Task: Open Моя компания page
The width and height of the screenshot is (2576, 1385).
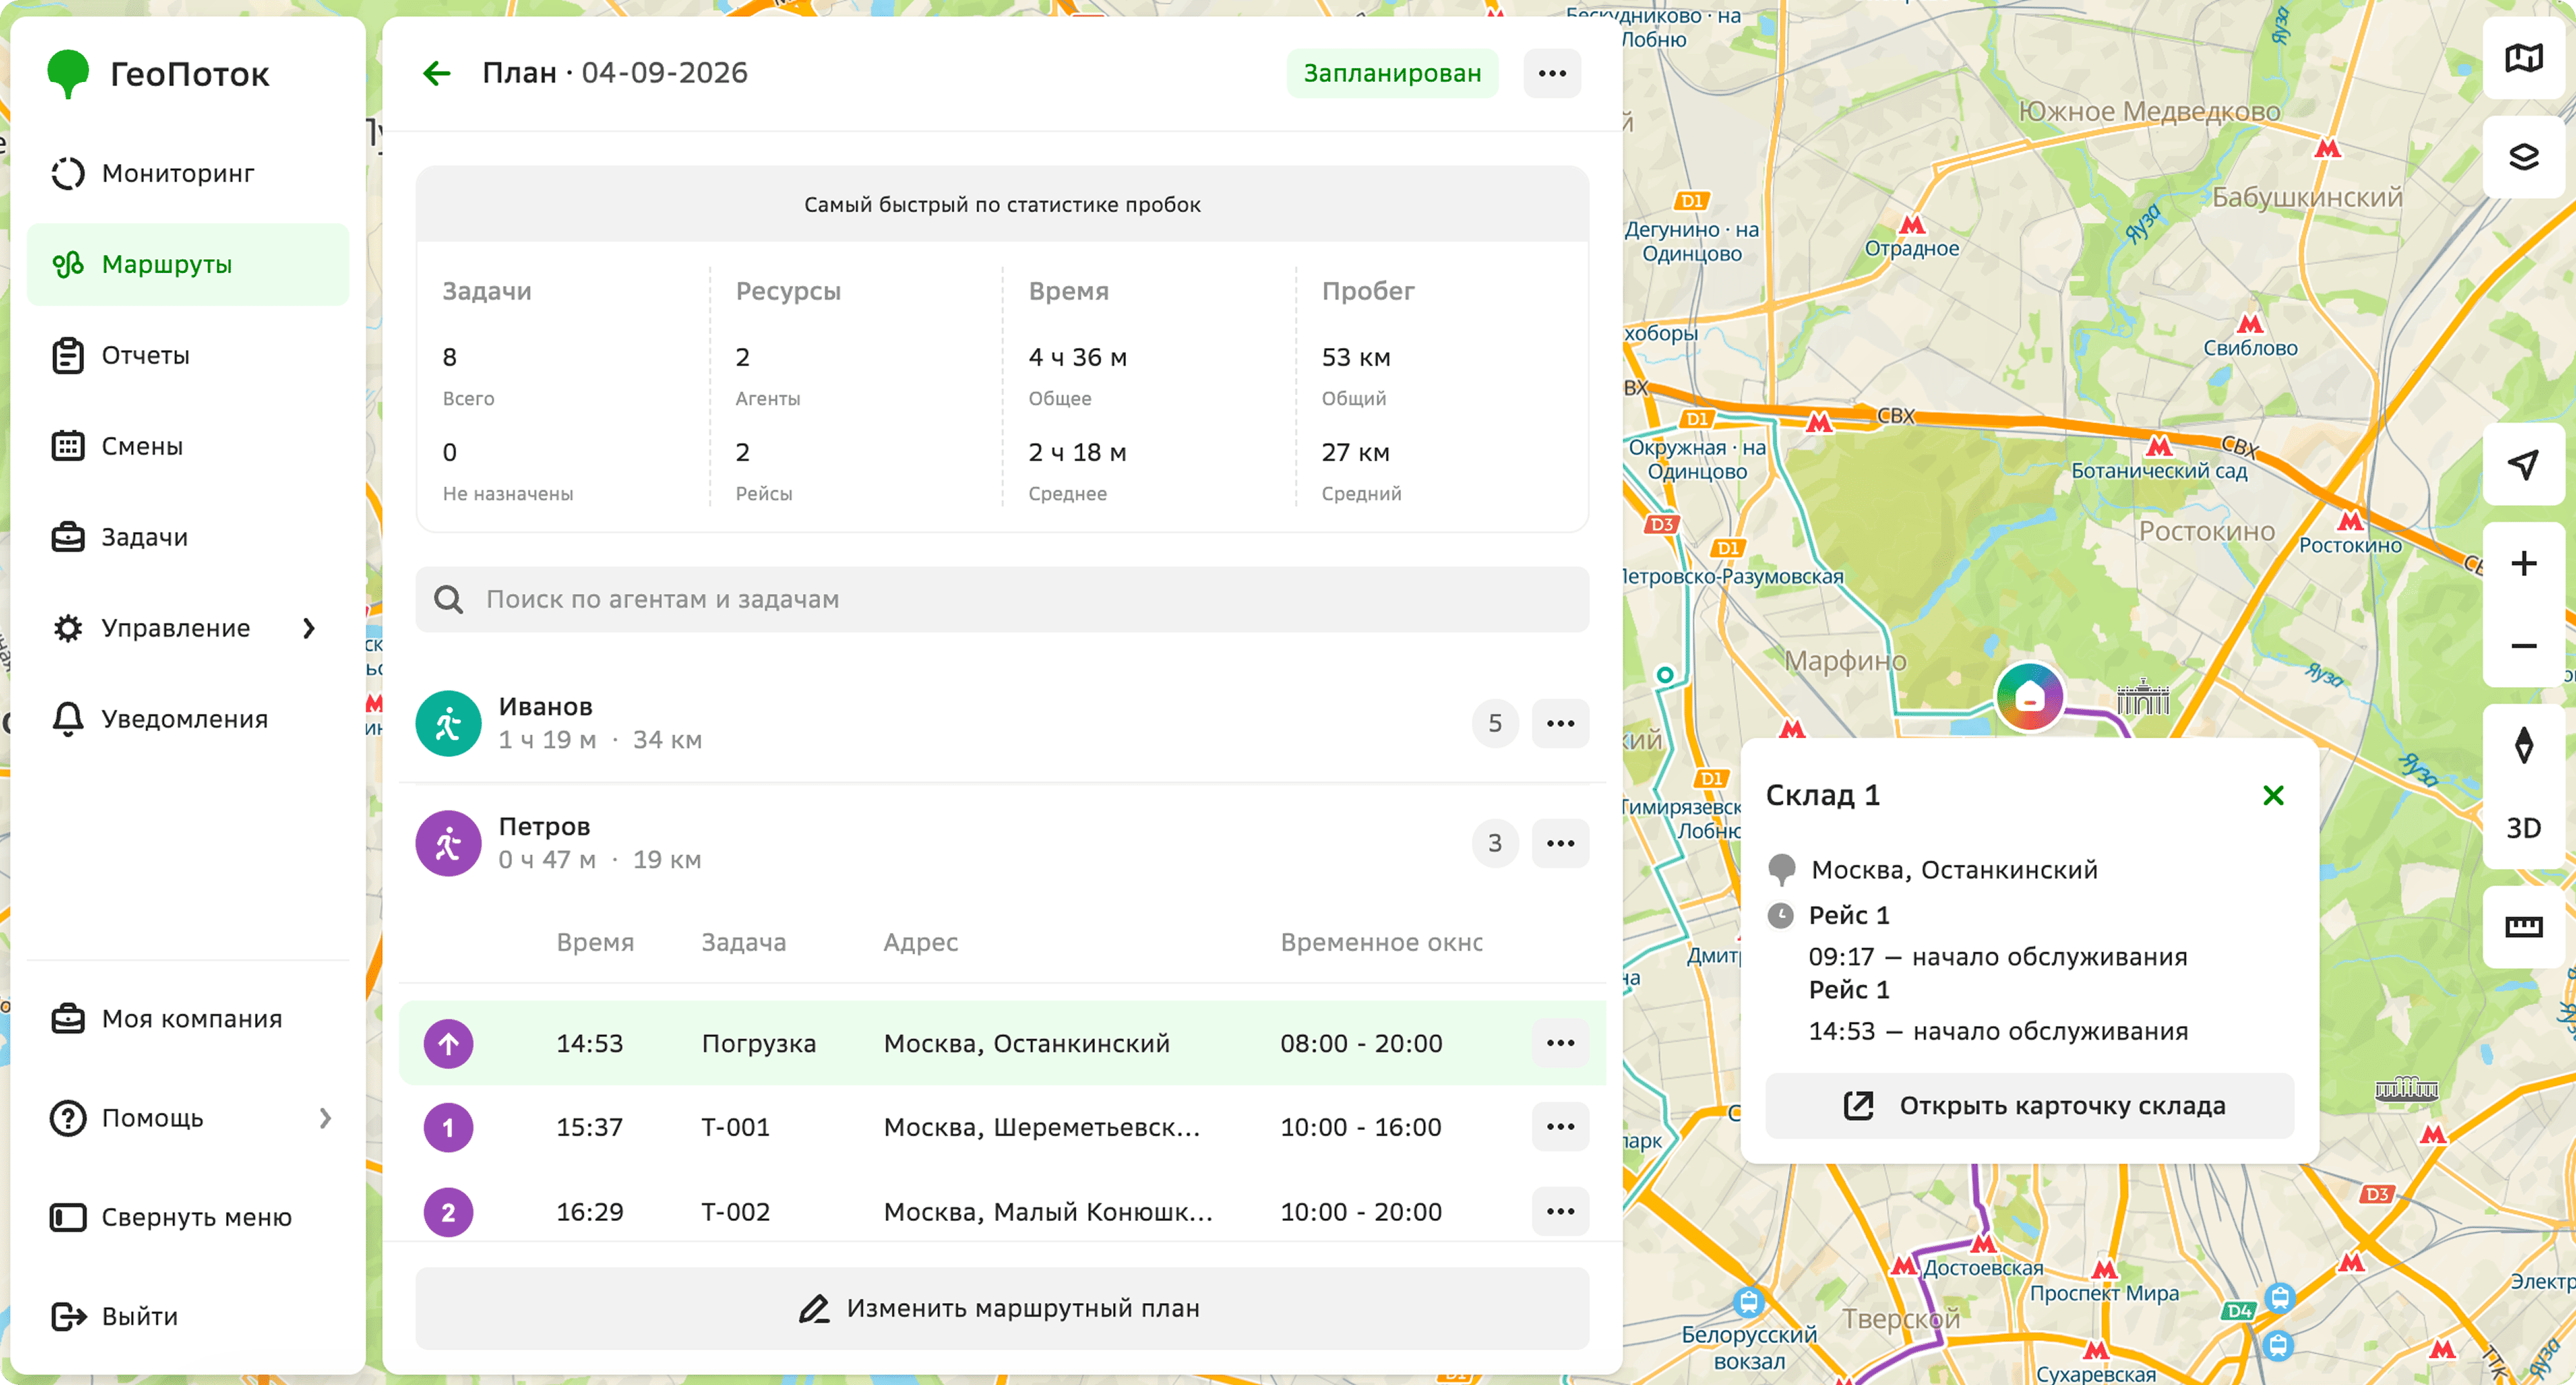Action: click(x=188, y=1019)
